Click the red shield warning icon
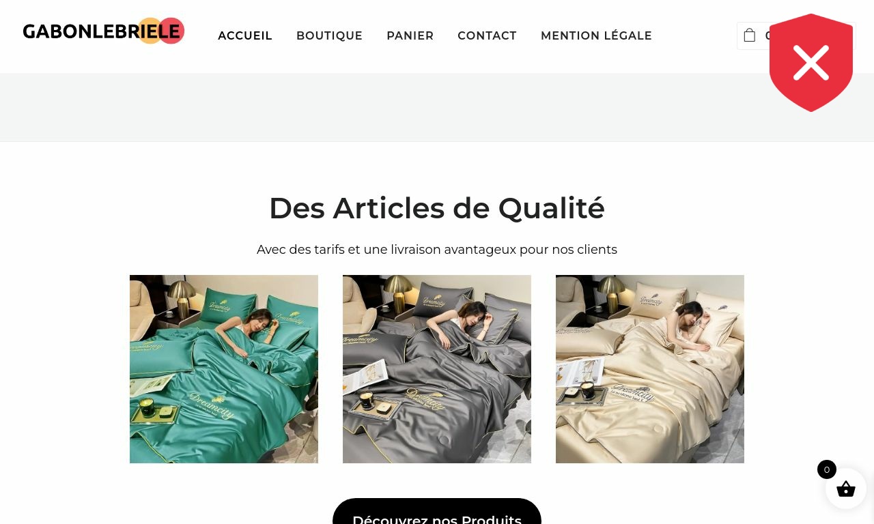 click(811, 63)
